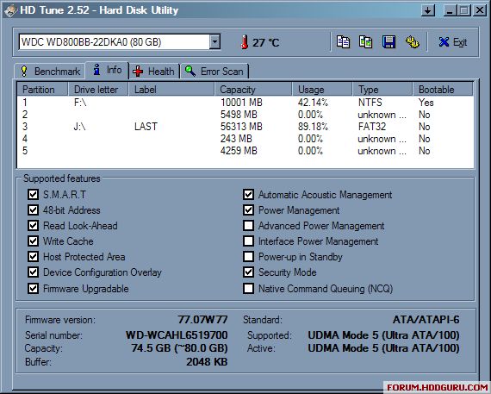Image resolution: width=491 pixels, height=394 pixels.
Task: Enable the Power-up in Standby checkbox
Action: [249, 257]
